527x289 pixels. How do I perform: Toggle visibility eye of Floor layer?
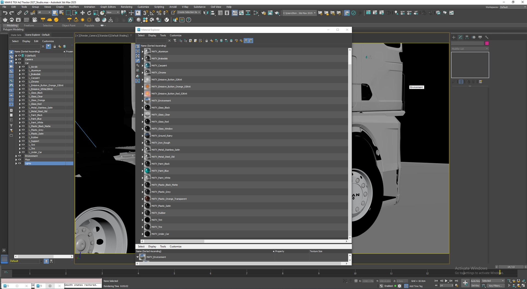coord(19,160)
